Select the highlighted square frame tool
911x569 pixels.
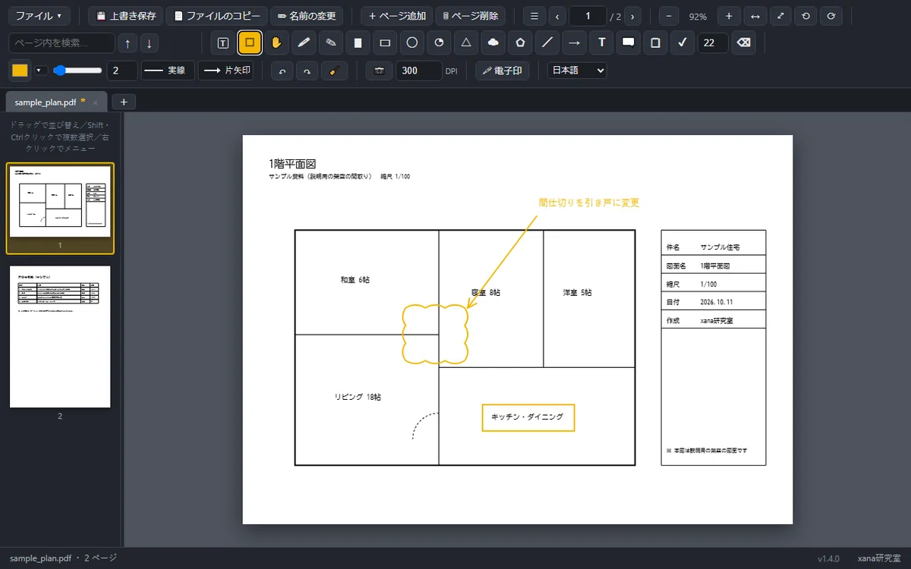click(x=250, y=42)
